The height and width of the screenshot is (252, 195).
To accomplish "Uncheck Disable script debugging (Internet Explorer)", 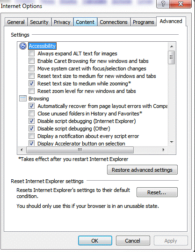I will pyautogui.click(x=31, y=121).
